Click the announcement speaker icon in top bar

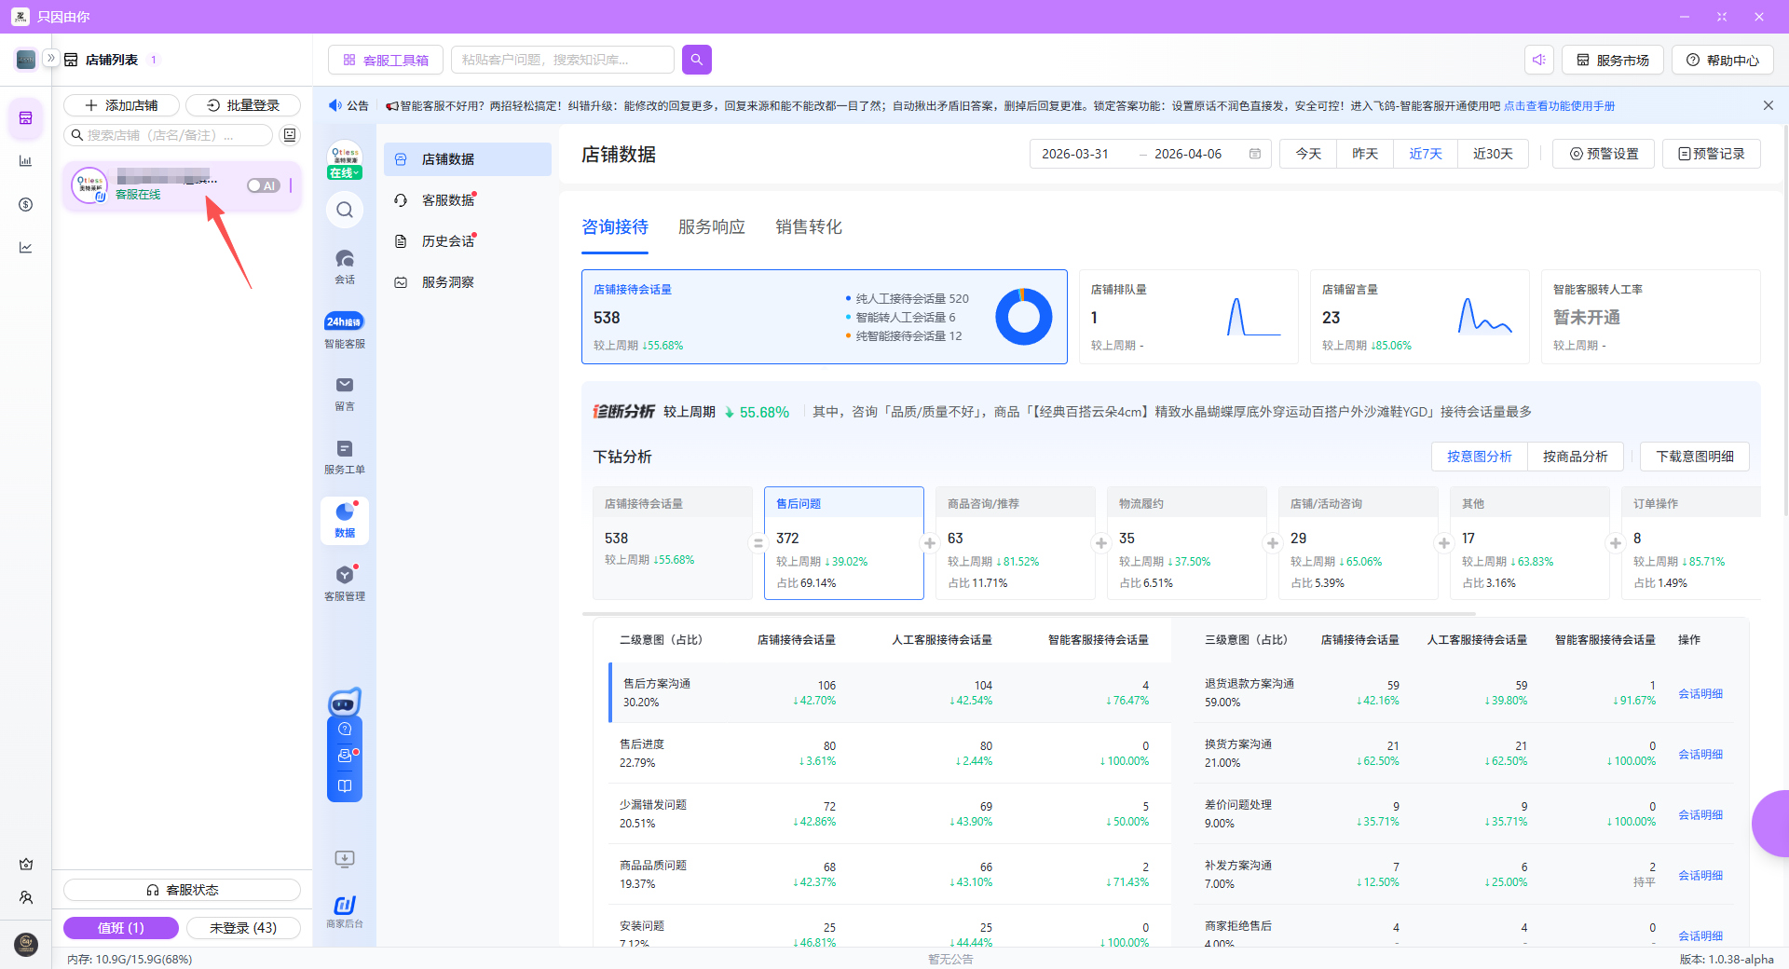(1538, 60)
